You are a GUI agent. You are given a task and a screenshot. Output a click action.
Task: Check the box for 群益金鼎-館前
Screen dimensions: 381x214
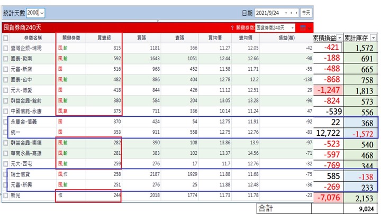click(x=6, y=101)
